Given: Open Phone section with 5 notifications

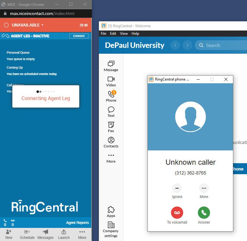Looking at the screenshot, I should pyautogui.click(x=111, y=96).
